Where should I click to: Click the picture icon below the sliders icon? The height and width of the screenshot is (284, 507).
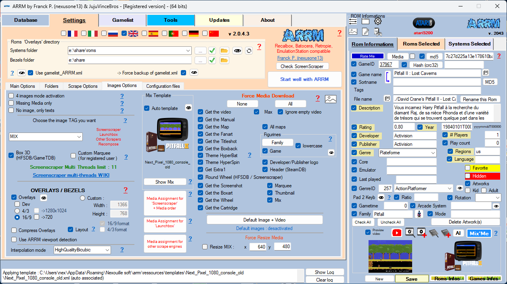[x=353, y=31]
